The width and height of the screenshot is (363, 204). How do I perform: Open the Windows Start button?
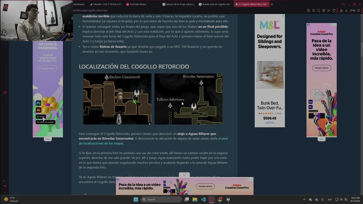(x=136, y=199)
